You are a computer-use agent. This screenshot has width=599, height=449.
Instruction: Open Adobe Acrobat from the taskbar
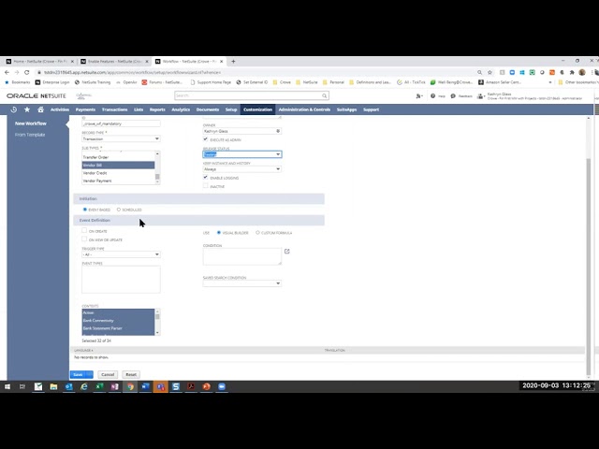[191, 386]
